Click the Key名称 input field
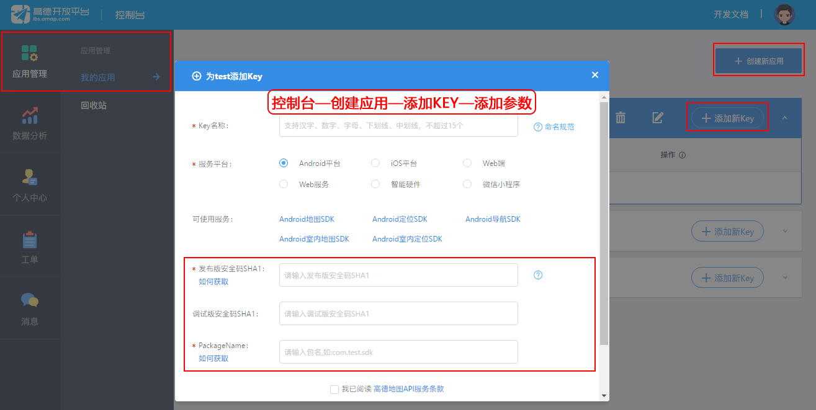The height and width of the screenshot is (410, 816). pyautogui.click(x=398, y=126)
